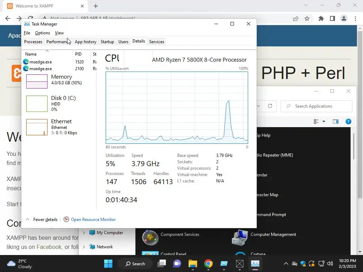Screen dimensions: 363x272
Task: Switch to the Performance tab
Action: click(57, 42)
